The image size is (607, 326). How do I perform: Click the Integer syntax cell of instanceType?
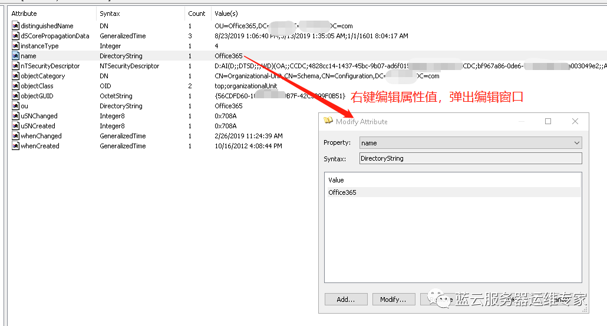tap(110, 46)
